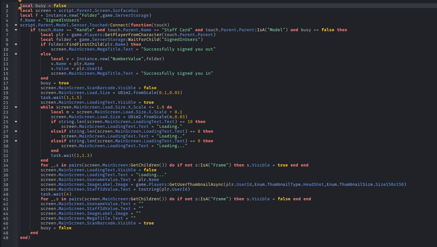Place cursor on "Successfully signed you out" string
Screen dimensions: 437x247
click(x=179, y=49)
